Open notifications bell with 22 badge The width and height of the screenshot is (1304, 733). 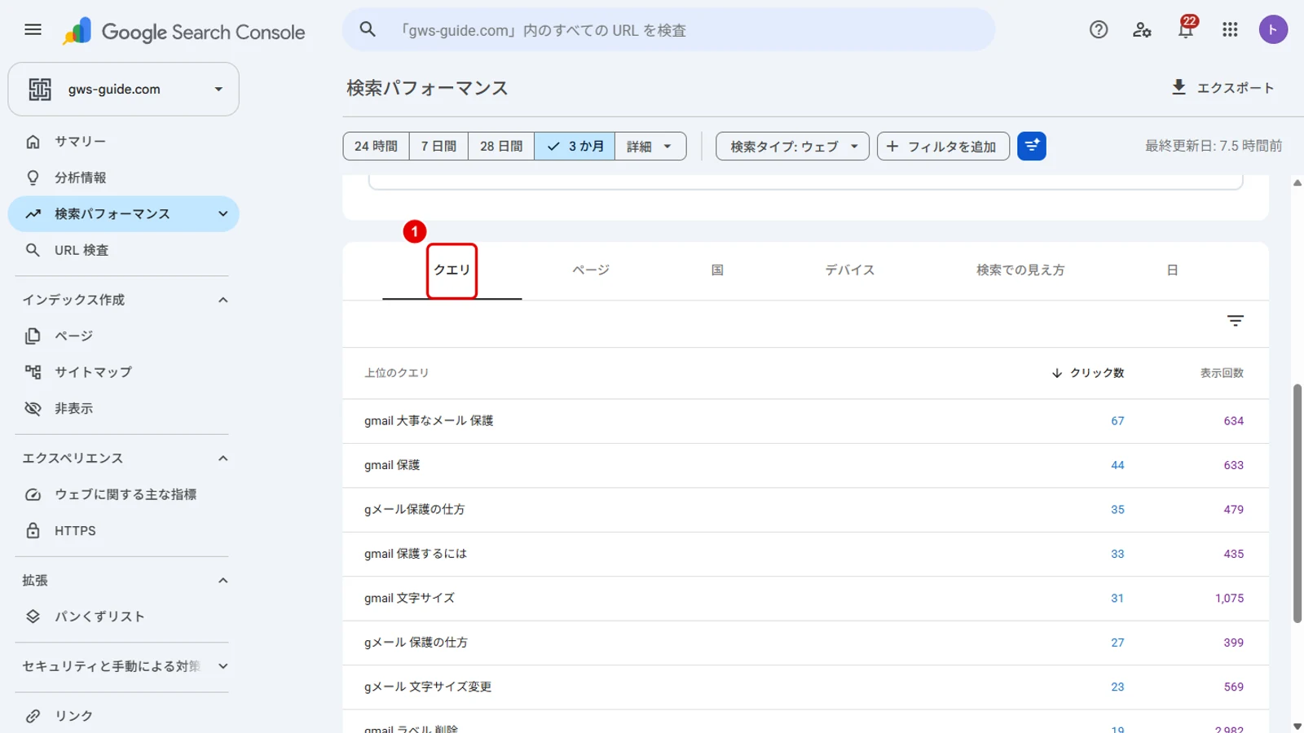(x=1186, y=29)
